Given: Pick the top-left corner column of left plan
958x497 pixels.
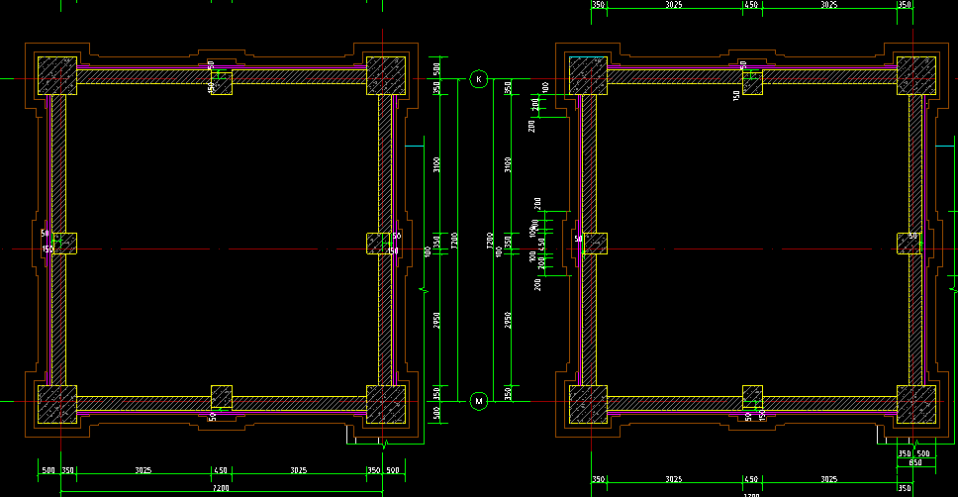Looking at the screenshot, I should pyautogui.click(x=57, y=76).
